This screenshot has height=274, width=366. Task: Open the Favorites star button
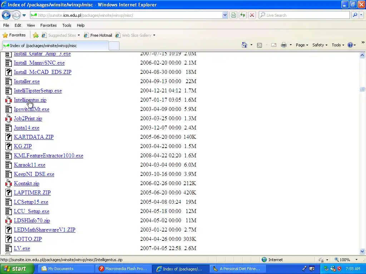[x=14, y=35]
